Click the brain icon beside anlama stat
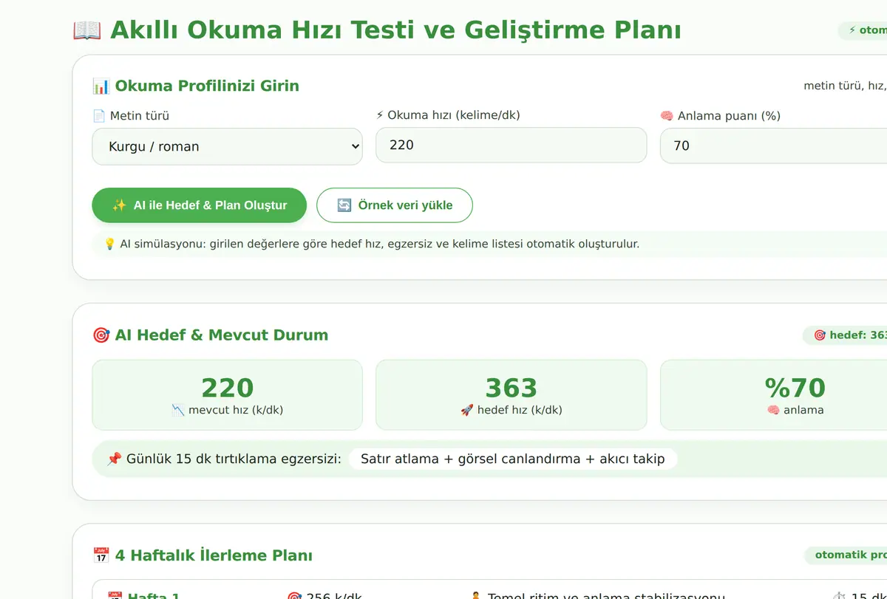Image resolution: width=887 pixels, height=599 pixels. pyautogui.click(x=773, y=410)
